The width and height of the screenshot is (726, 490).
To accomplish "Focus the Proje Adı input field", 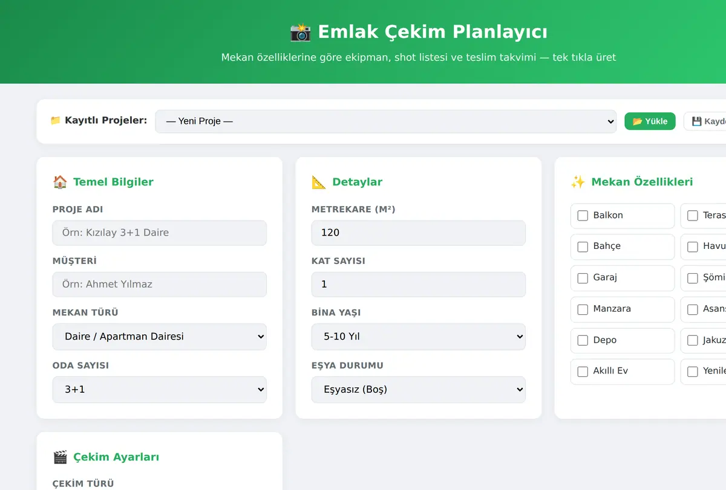I will pyautogui.click(x=160, y=233).
